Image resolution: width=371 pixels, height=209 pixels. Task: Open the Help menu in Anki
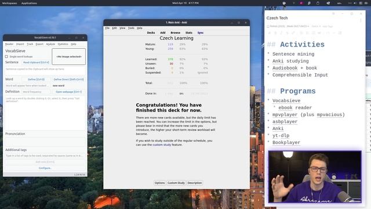point(140,28)
